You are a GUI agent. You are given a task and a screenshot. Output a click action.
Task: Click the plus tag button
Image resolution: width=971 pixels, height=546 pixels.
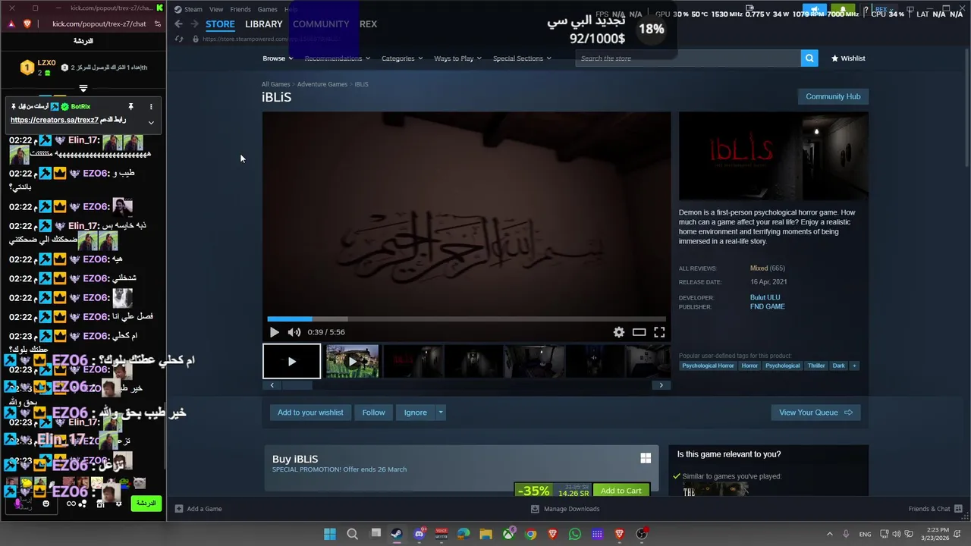point(854,366)
